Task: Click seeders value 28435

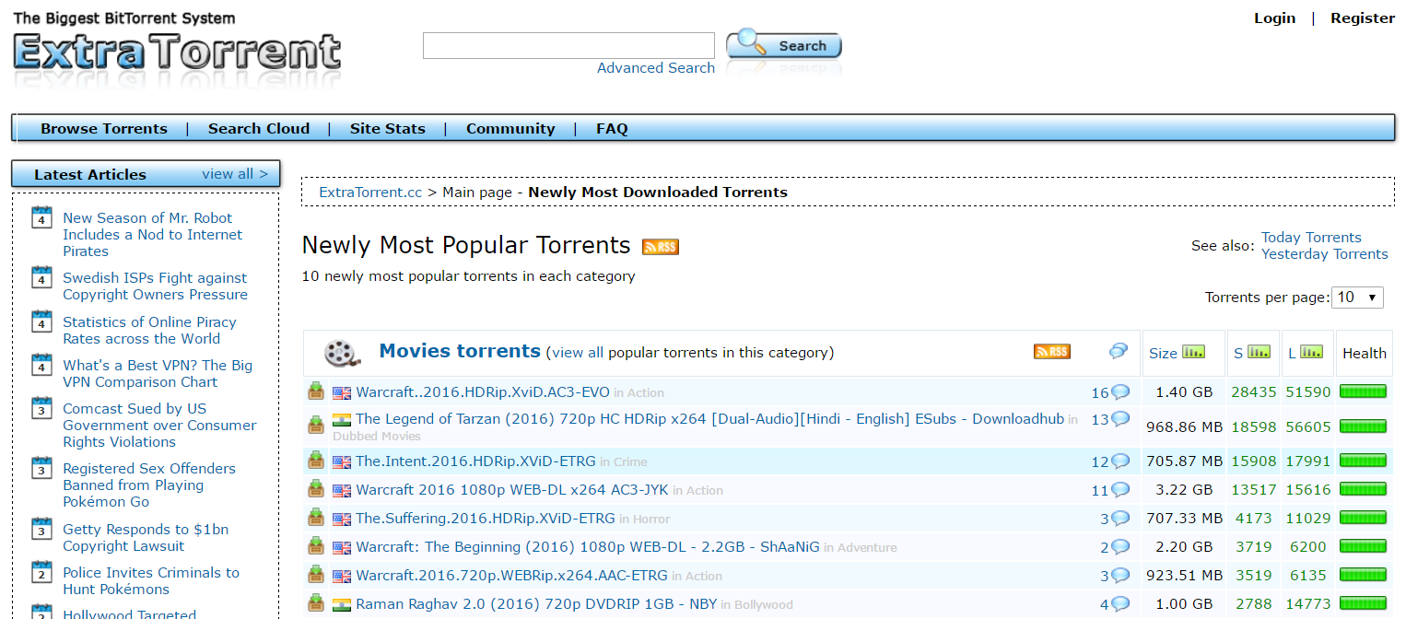Action: coord(1253,392)
